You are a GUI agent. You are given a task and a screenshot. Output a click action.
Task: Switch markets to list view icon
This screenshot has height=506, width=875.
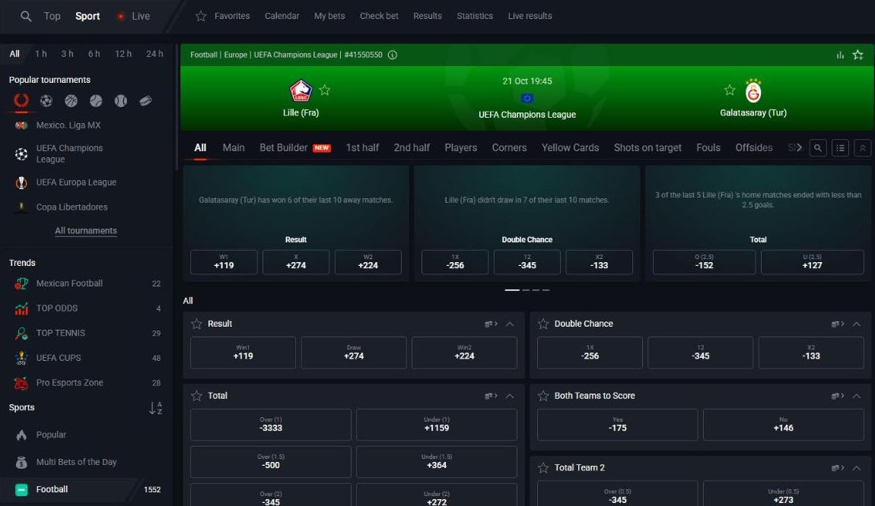point(840,147)
